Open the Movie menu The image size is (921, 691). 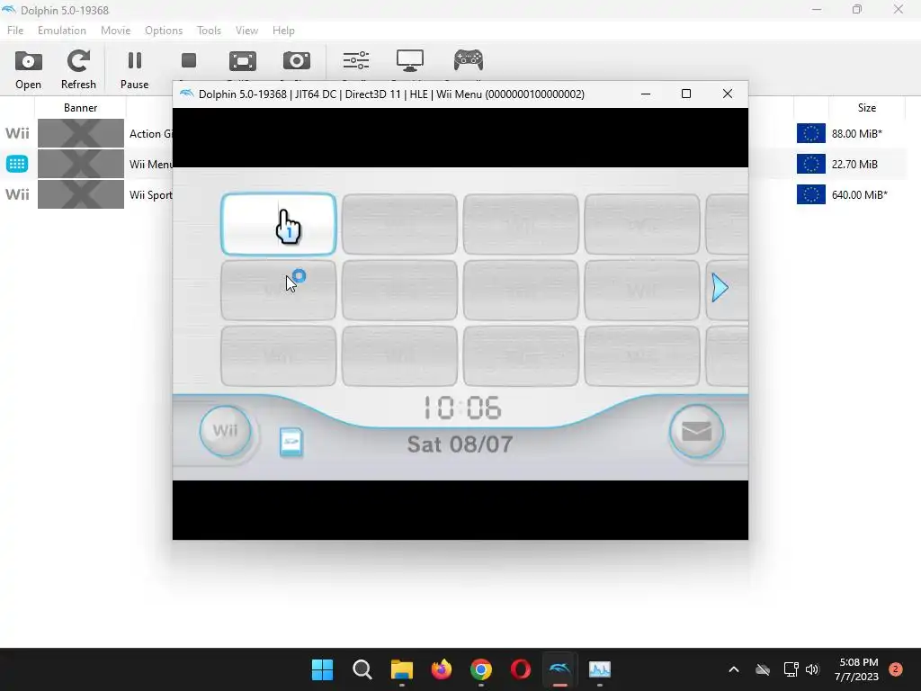pyautogui.click(x=115, y=31)
